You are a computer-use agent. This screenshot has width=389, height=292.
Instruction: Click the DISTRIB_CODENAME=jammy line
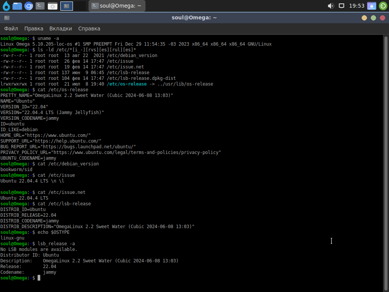(x=30, y=221)
